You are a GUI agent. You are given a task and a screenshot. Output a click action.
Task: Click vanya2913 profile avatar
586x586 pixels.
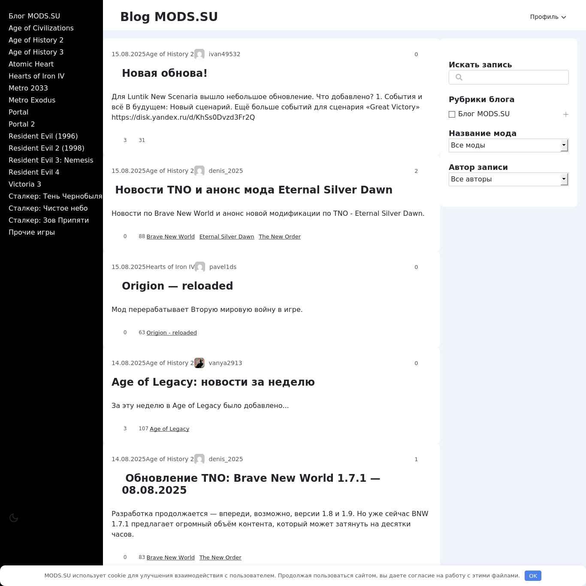[199, 363]
